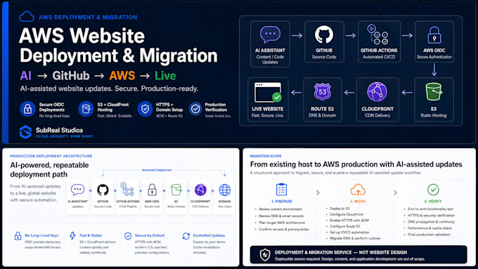Viewport: 478px width, 269px height.
Task: Click the shield icon in the Deployment & Migration Service banner
Action: (x=264, y=255)
